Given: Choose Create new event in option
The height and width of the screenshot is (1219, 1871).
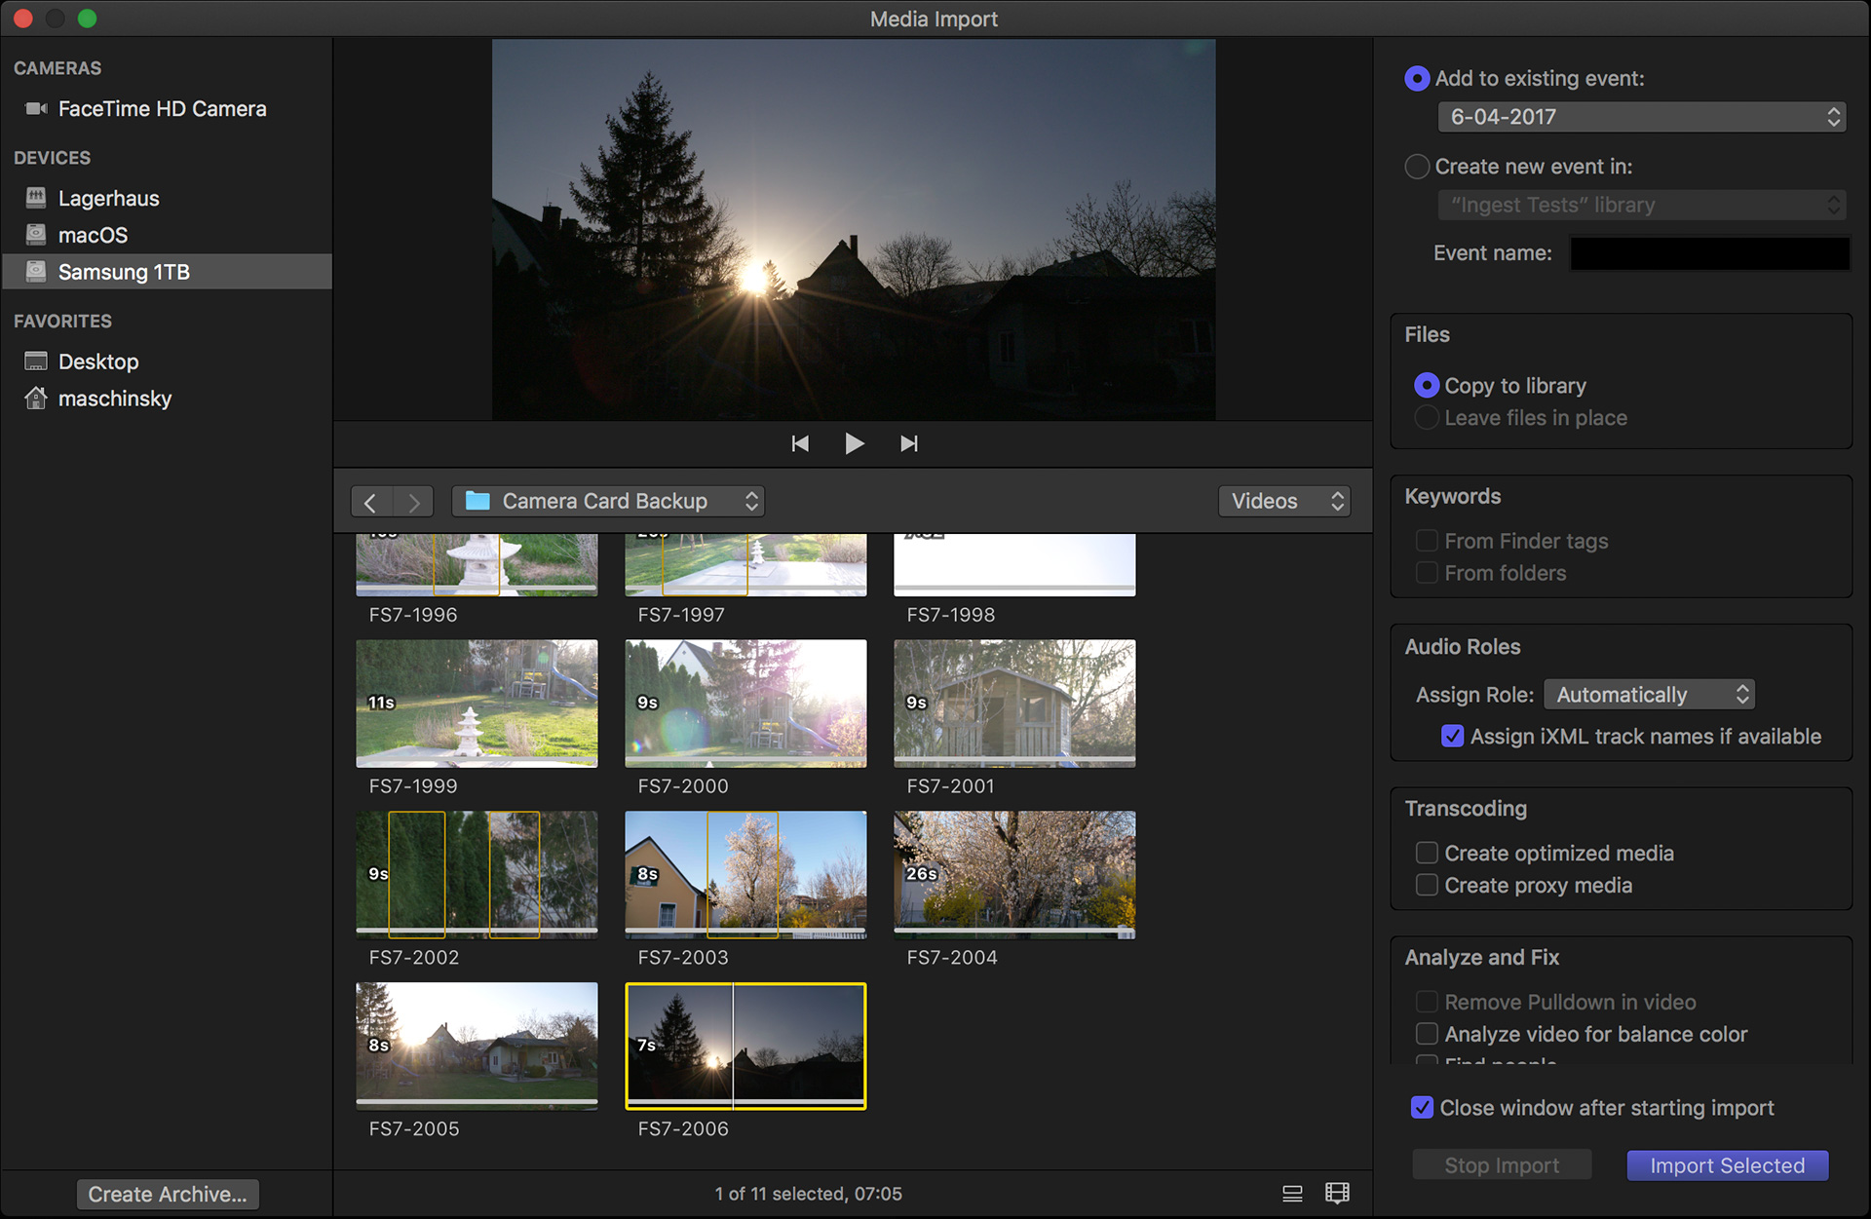Looking at the screenshot, I should point(1417,167).
